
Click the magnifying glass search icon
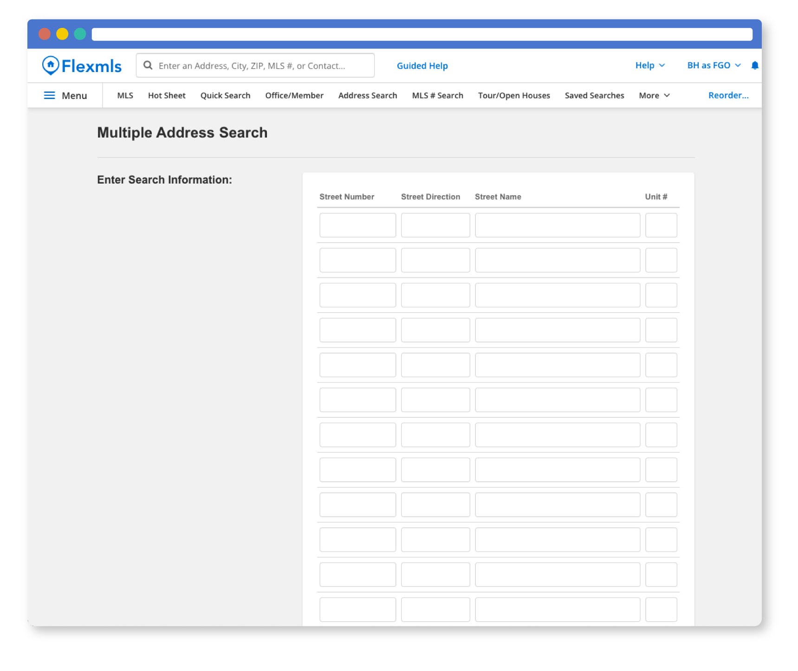click(148, 66)
